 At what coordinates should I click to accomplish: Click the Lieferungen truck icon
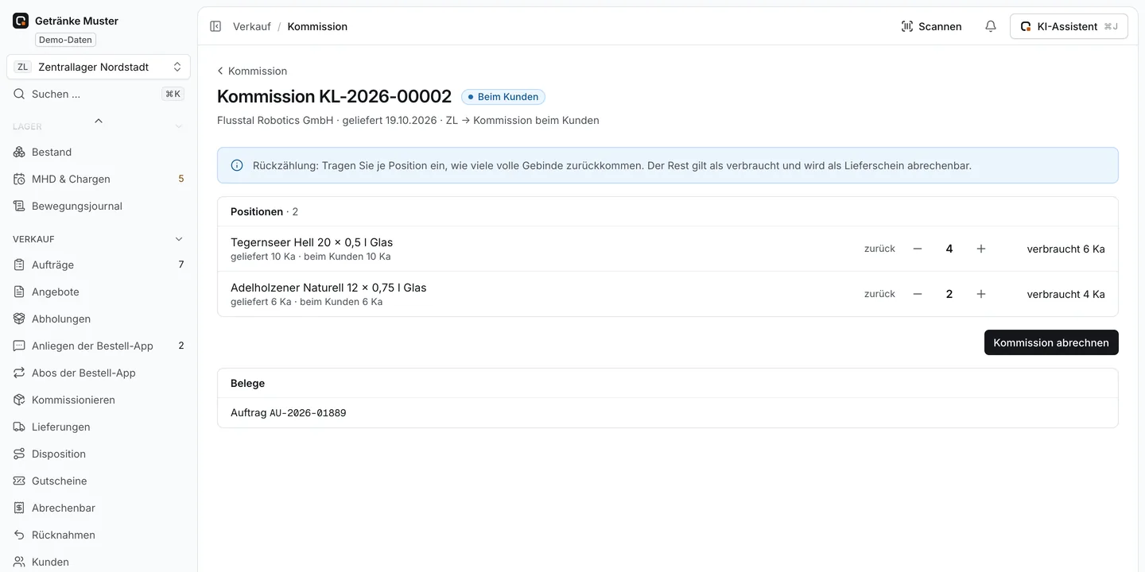pyautogui.click(x=20, y=427)
